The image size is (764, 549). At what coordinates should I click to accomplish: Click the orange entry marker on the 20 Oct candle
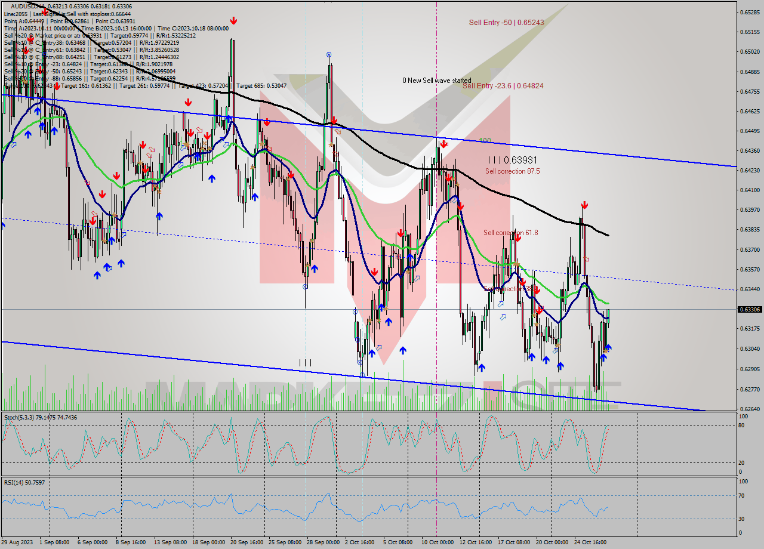[557, 345]
